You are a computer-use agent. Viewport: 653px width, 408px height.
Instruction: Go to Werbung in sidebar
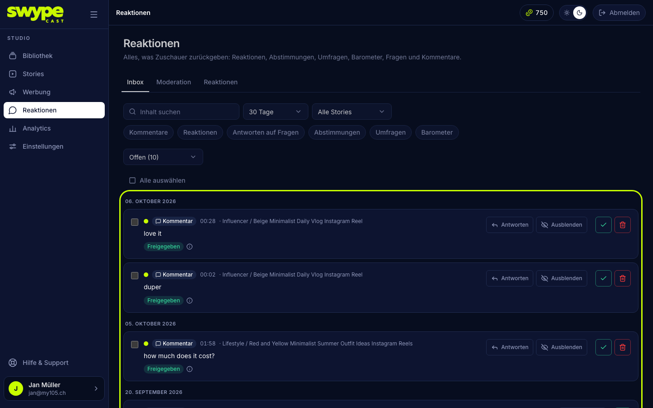coord(54,92)
